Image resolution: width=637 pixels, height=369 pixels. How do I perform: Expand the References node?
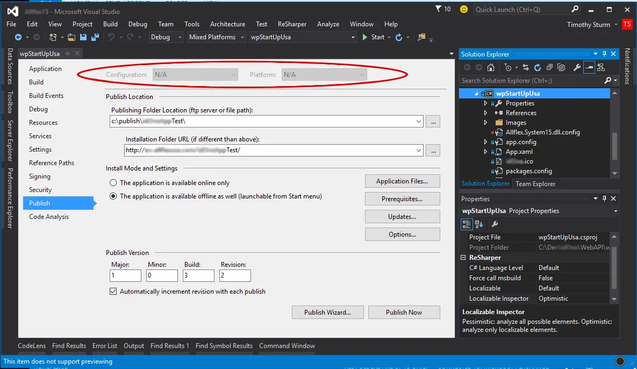pos(485,113)
